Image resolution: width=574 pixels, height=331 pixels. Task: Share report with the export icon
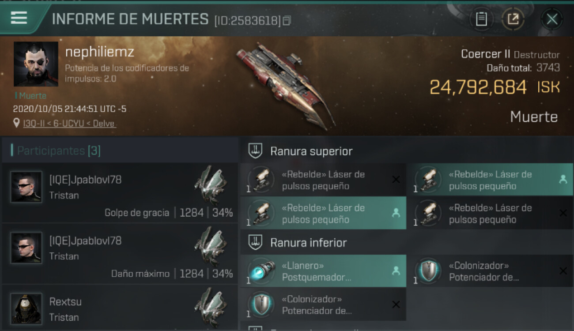pos(513,19)
